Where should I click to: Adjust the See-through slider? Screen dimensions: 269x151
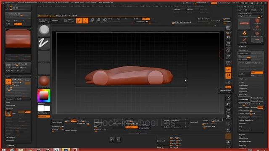pos(202,3)
